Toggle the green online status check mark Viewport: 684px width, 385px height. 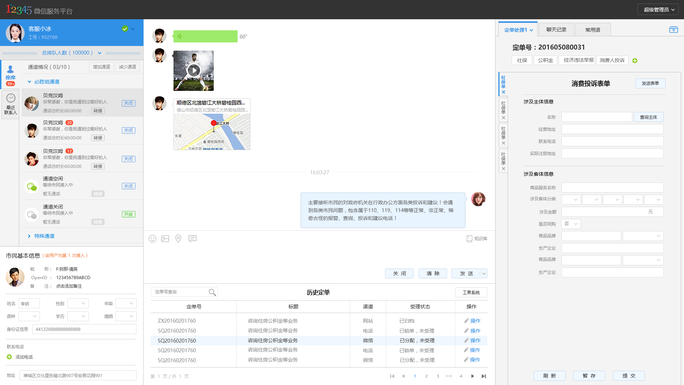[x=125, y=29]
